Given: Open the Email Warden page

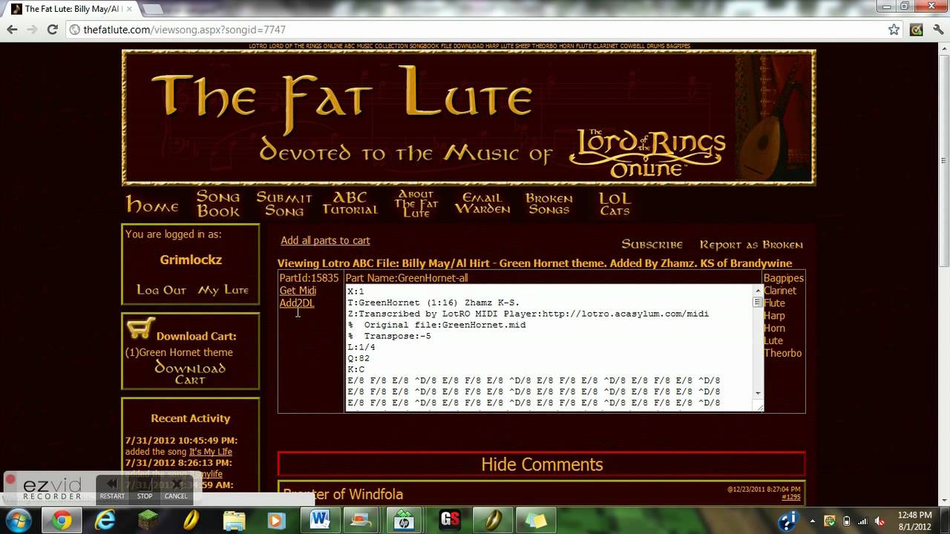Looking at the screenshot, I should click(482, 203).
